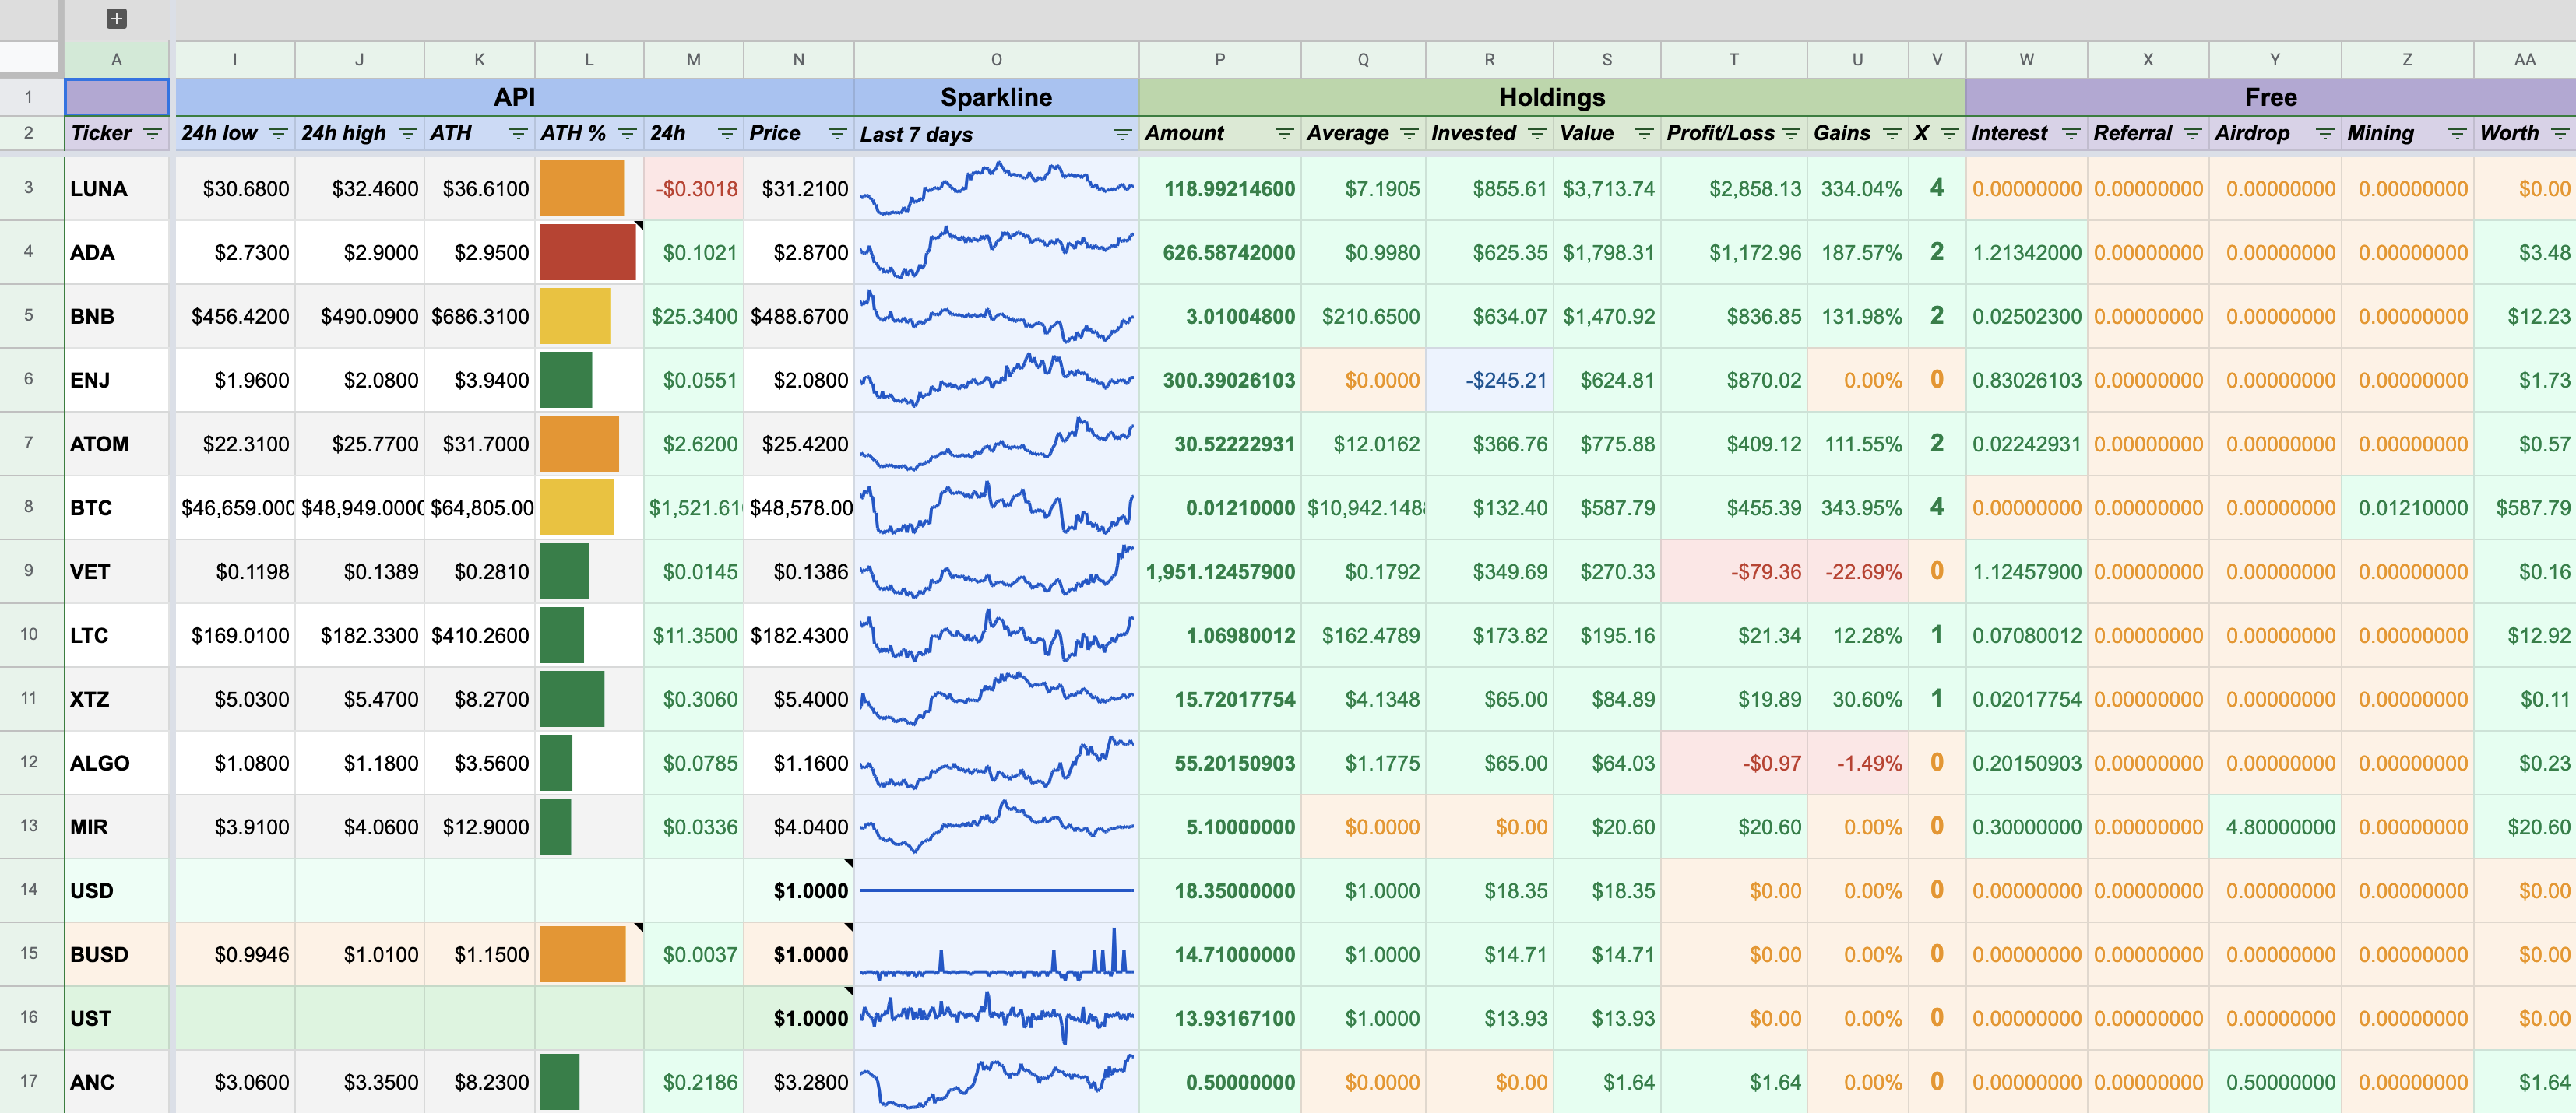2576x1113 pixels.
Task: Open the Ticker column filter
Action: coord(152,134)
